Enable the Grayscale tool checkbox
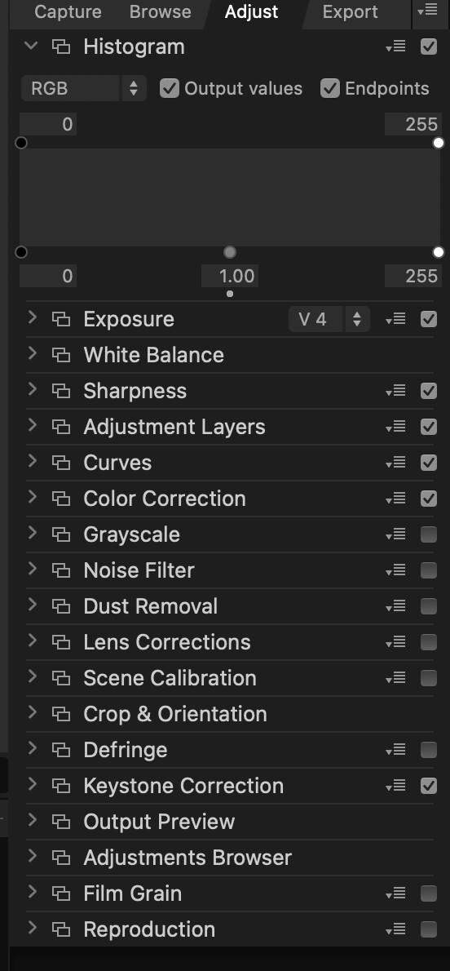450x971 pixels. 428,535
